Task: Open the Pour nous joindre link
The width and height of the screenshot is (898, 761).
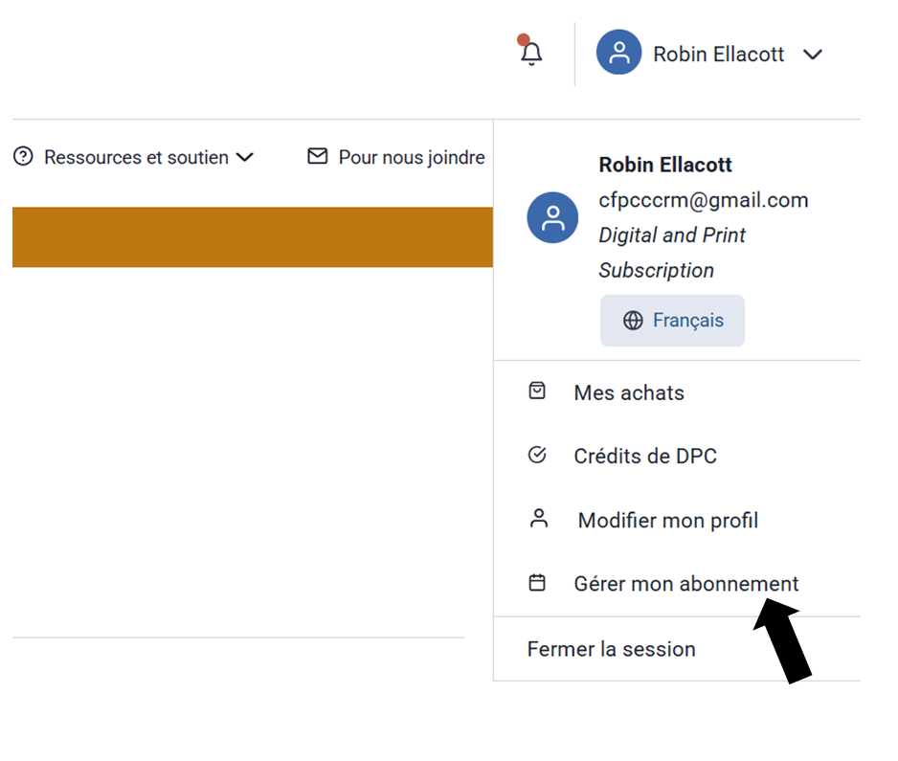Action: coord(412,157)
